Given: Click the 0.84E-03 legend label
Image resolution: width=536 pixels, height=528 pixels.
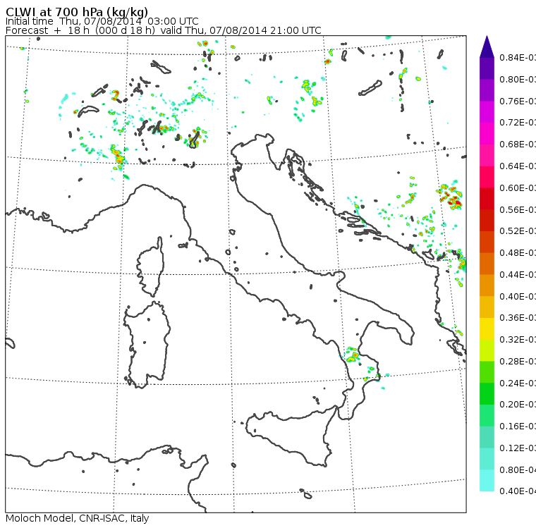Looking at the screenshot, I should [x=518, y=57].
